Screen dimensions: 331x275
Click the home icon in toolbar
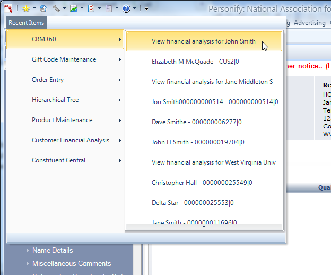point(43,8)
